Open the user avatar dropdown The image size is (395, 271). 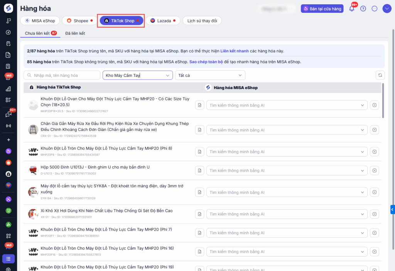pyautogui.click(x=387, y=8)
